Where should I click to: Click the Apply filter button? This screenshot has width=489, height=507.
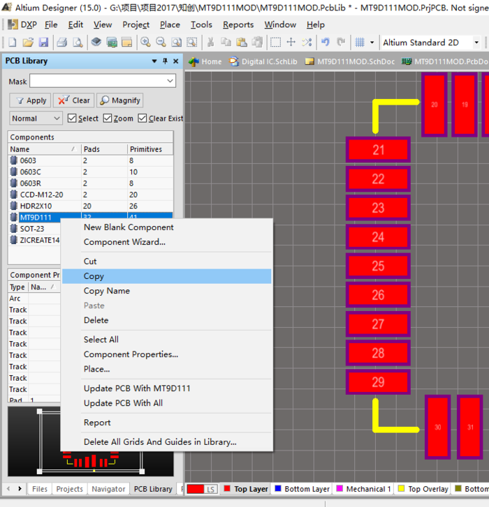coord(31,100)
